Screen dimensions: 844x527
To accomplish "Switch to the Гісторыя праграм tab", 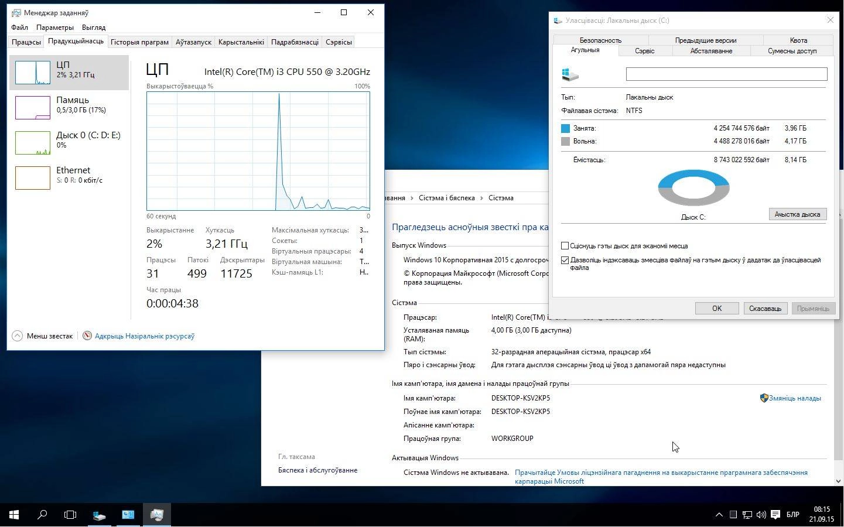I will coord(139,42).
